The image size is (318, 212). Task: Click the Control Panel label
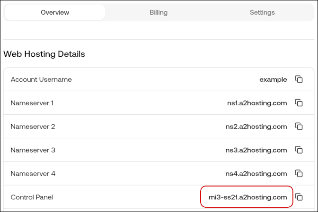32,197
